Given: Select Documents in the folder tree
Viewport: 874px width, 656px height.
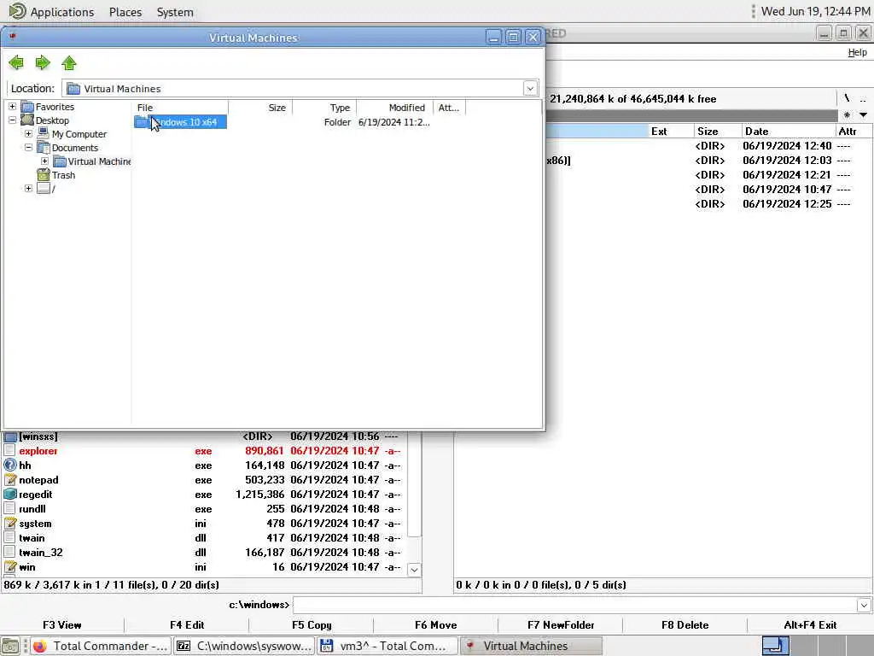Looking at the screenshot, I should 75,148.
